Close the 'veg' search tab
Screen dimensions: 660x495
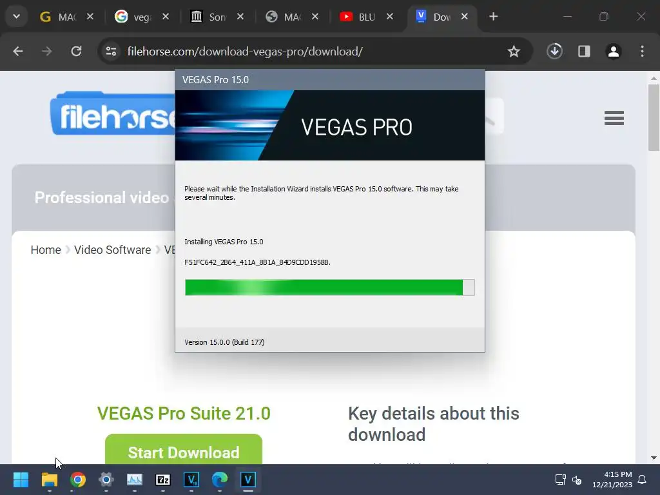tap(166, 17)
